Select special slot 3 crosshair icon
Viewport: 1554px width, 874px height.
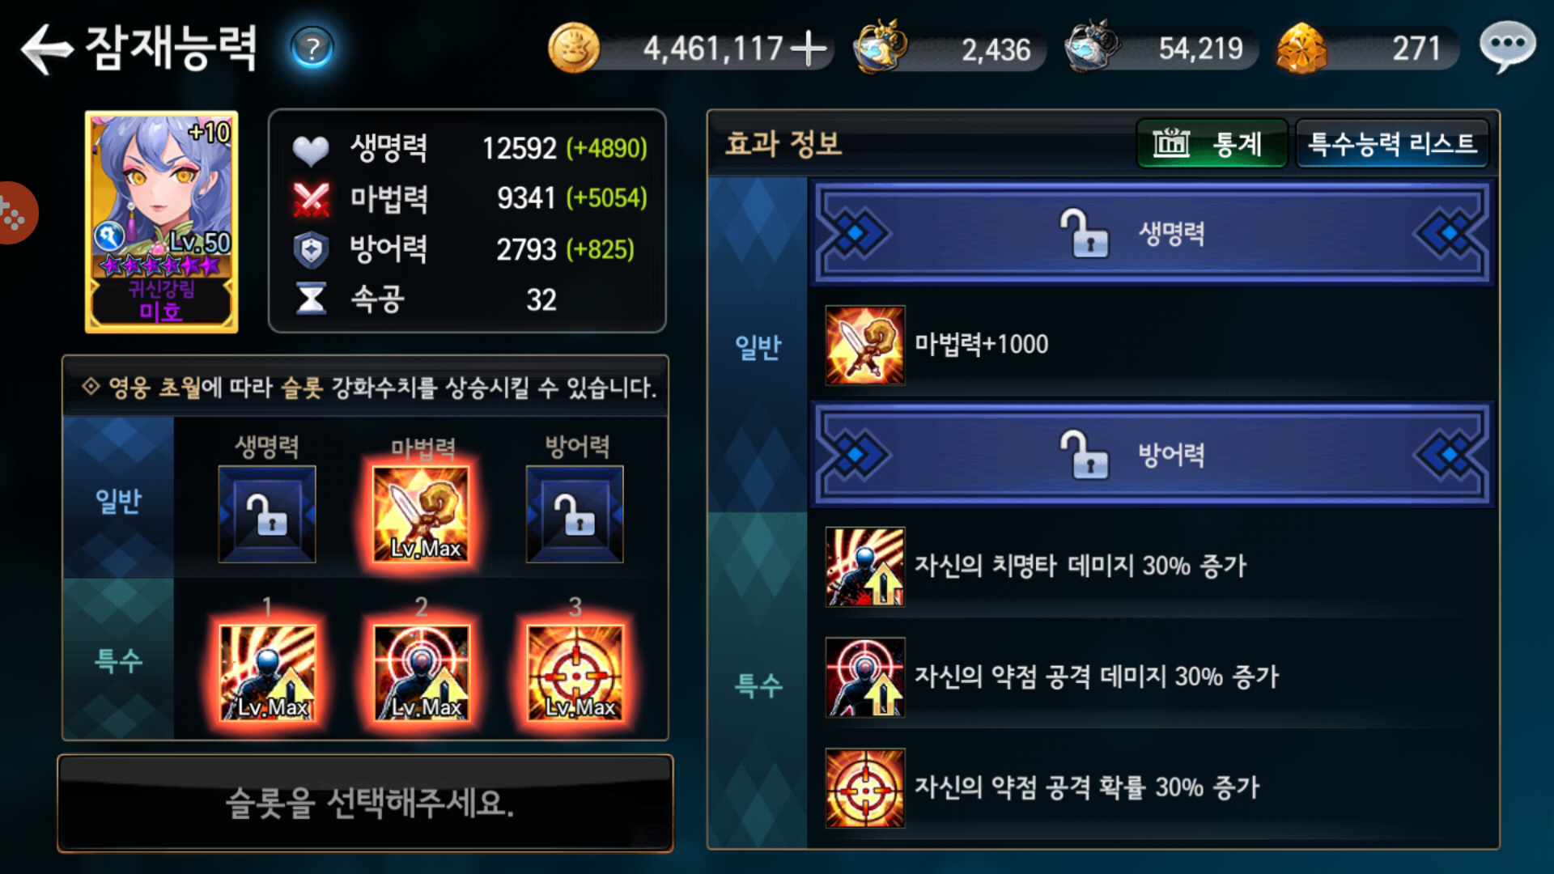tap(575, 672)
